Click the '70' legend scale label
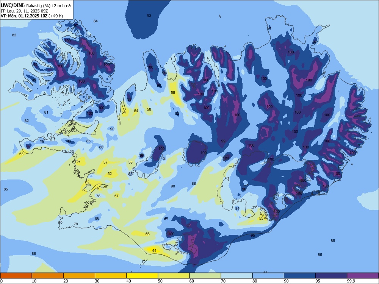Screen dimensions: 379x284 pos(223,281)
